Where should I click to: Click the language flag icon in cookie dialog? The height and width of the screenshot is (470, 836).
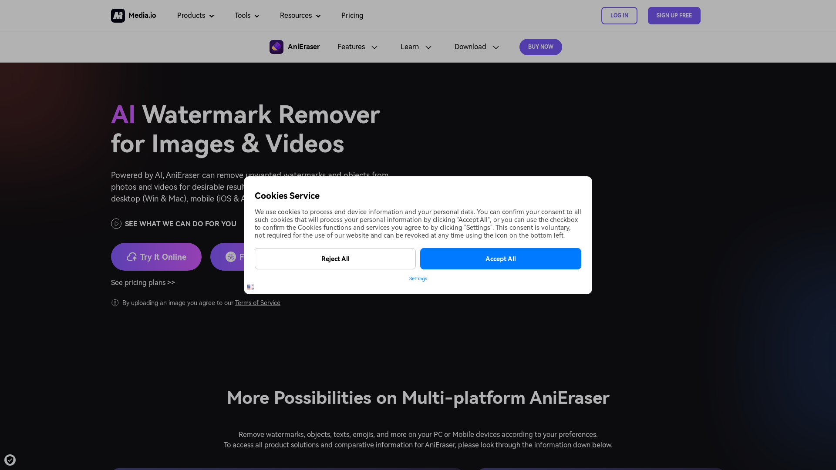pos(251,286)
